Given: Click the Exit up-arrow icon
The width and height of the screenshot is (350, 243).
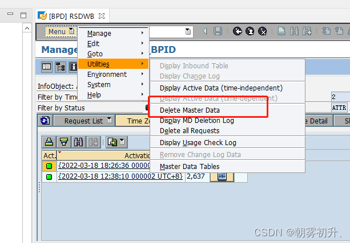Looking at the screenshot, I should pos(250,31).
